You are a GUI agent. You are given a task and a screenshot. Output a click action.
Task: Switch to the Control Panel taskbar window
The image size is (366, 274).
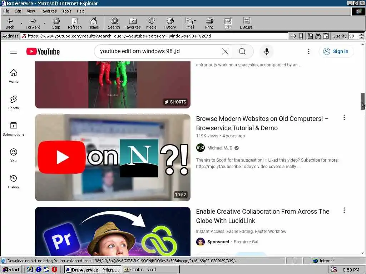(151, 270)
